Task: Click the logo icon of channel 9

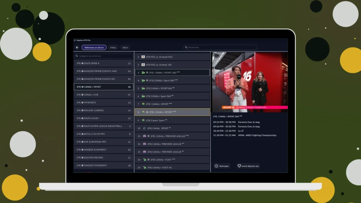Action: point(143,120)
